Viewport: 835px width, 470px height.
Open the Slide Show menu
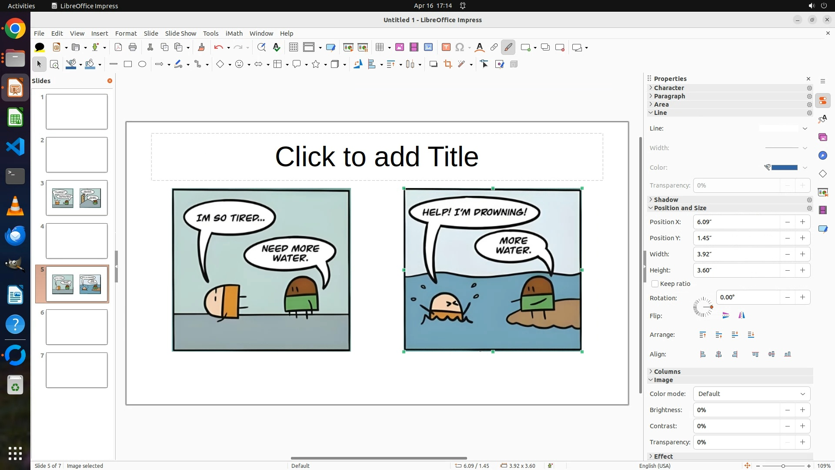(180, 34)
